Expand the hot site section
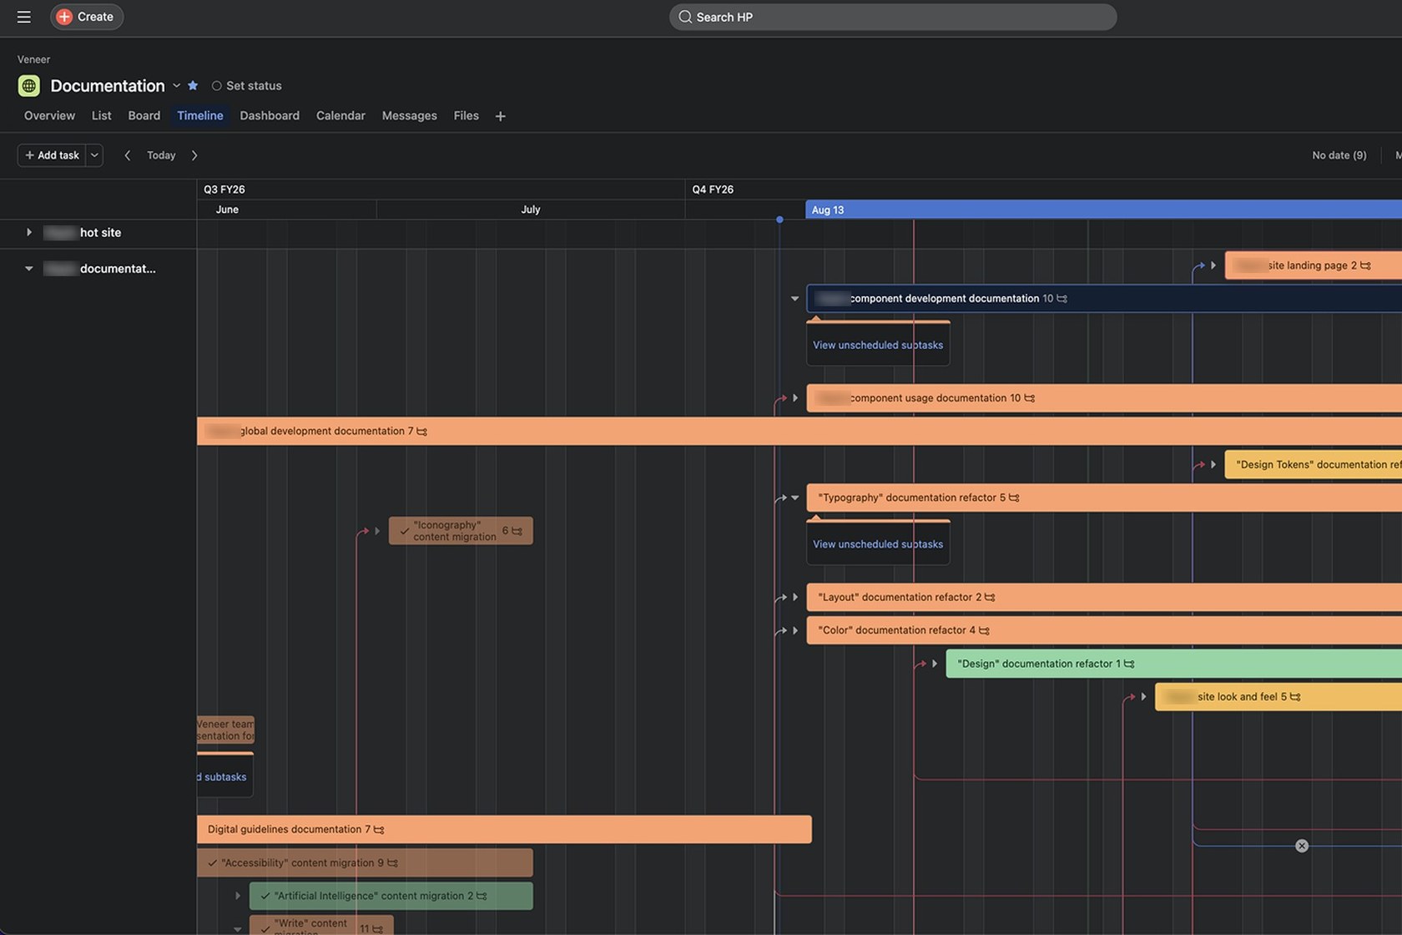Viewport: 1402px width, 935px height. [28, 232]
